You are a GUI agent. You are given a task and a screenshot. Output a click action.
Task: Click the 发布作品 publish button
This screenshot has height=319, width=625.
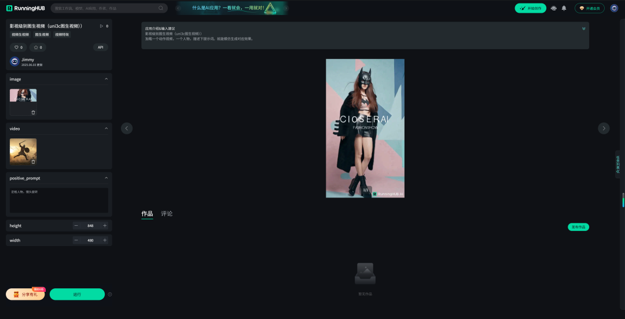578,227
